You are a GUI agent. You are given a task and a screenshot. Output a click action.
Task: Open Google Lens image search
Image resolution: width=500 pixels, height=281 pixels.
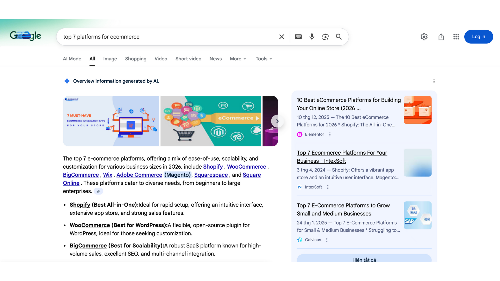point(325,37)
